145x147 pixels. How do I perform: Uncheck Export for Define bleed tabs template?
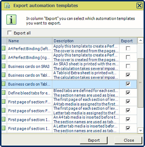click(128, 93)
